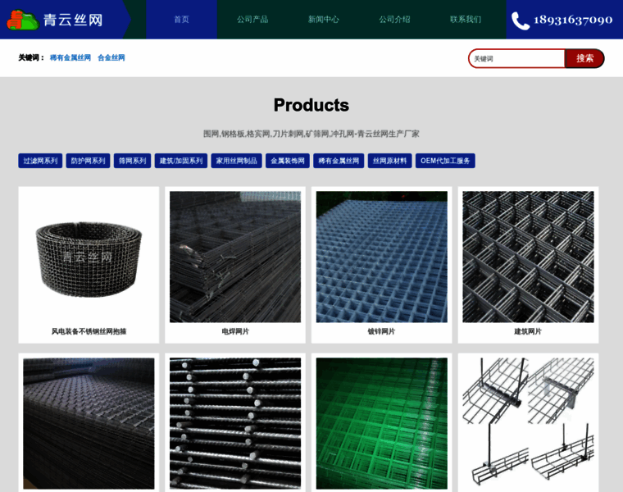The image size is (623, 492).
Task: Click the 青云丝网 site name text
Action: point(73,20)
